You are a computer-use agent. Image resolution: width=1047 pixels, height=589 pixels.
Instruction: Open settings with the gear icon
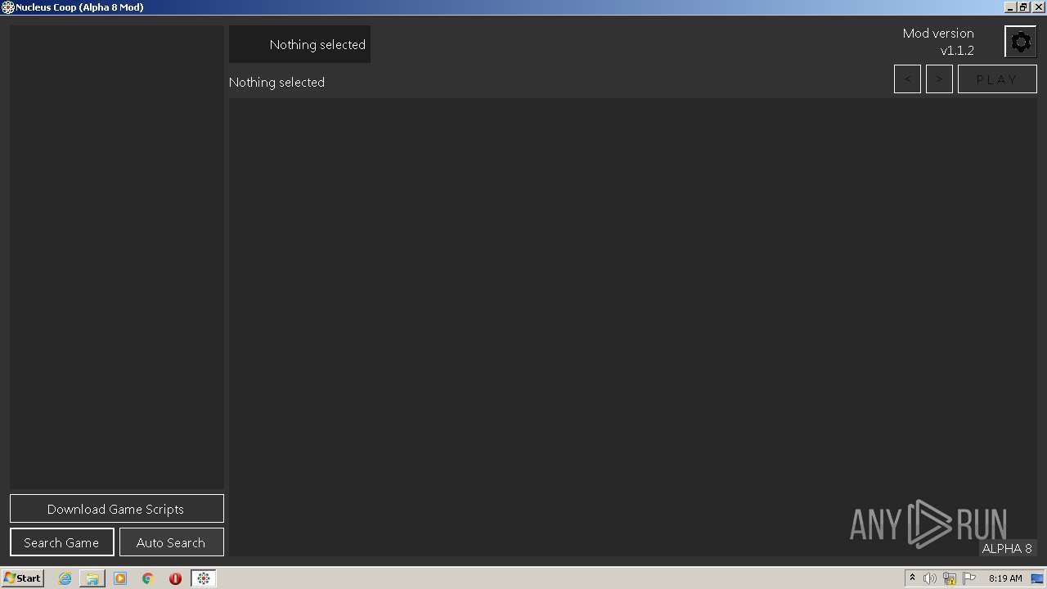[1021, 42]
